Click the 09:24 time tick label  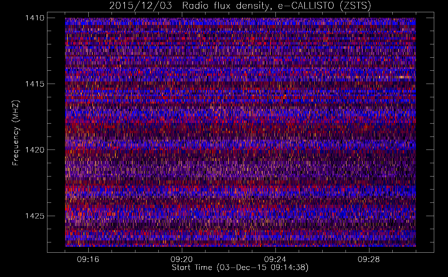275,260
